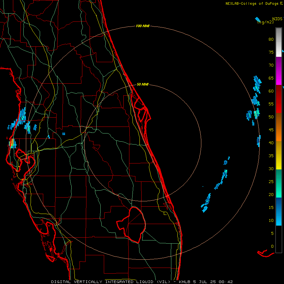284x284 pixels.
Task: Select the 10 value on the color scale
Action: [271, 221]
